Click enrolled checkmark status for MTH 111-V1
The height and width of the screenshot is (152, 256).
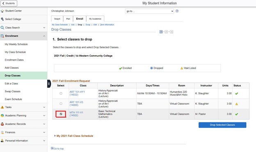click(x=237, y=114)
